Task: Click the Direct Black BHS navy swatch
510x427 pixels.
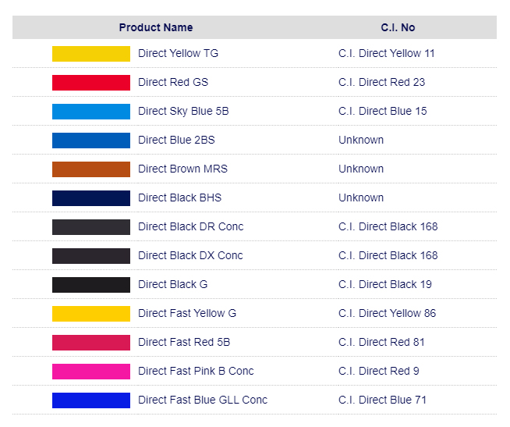Action: pos(91,198)
